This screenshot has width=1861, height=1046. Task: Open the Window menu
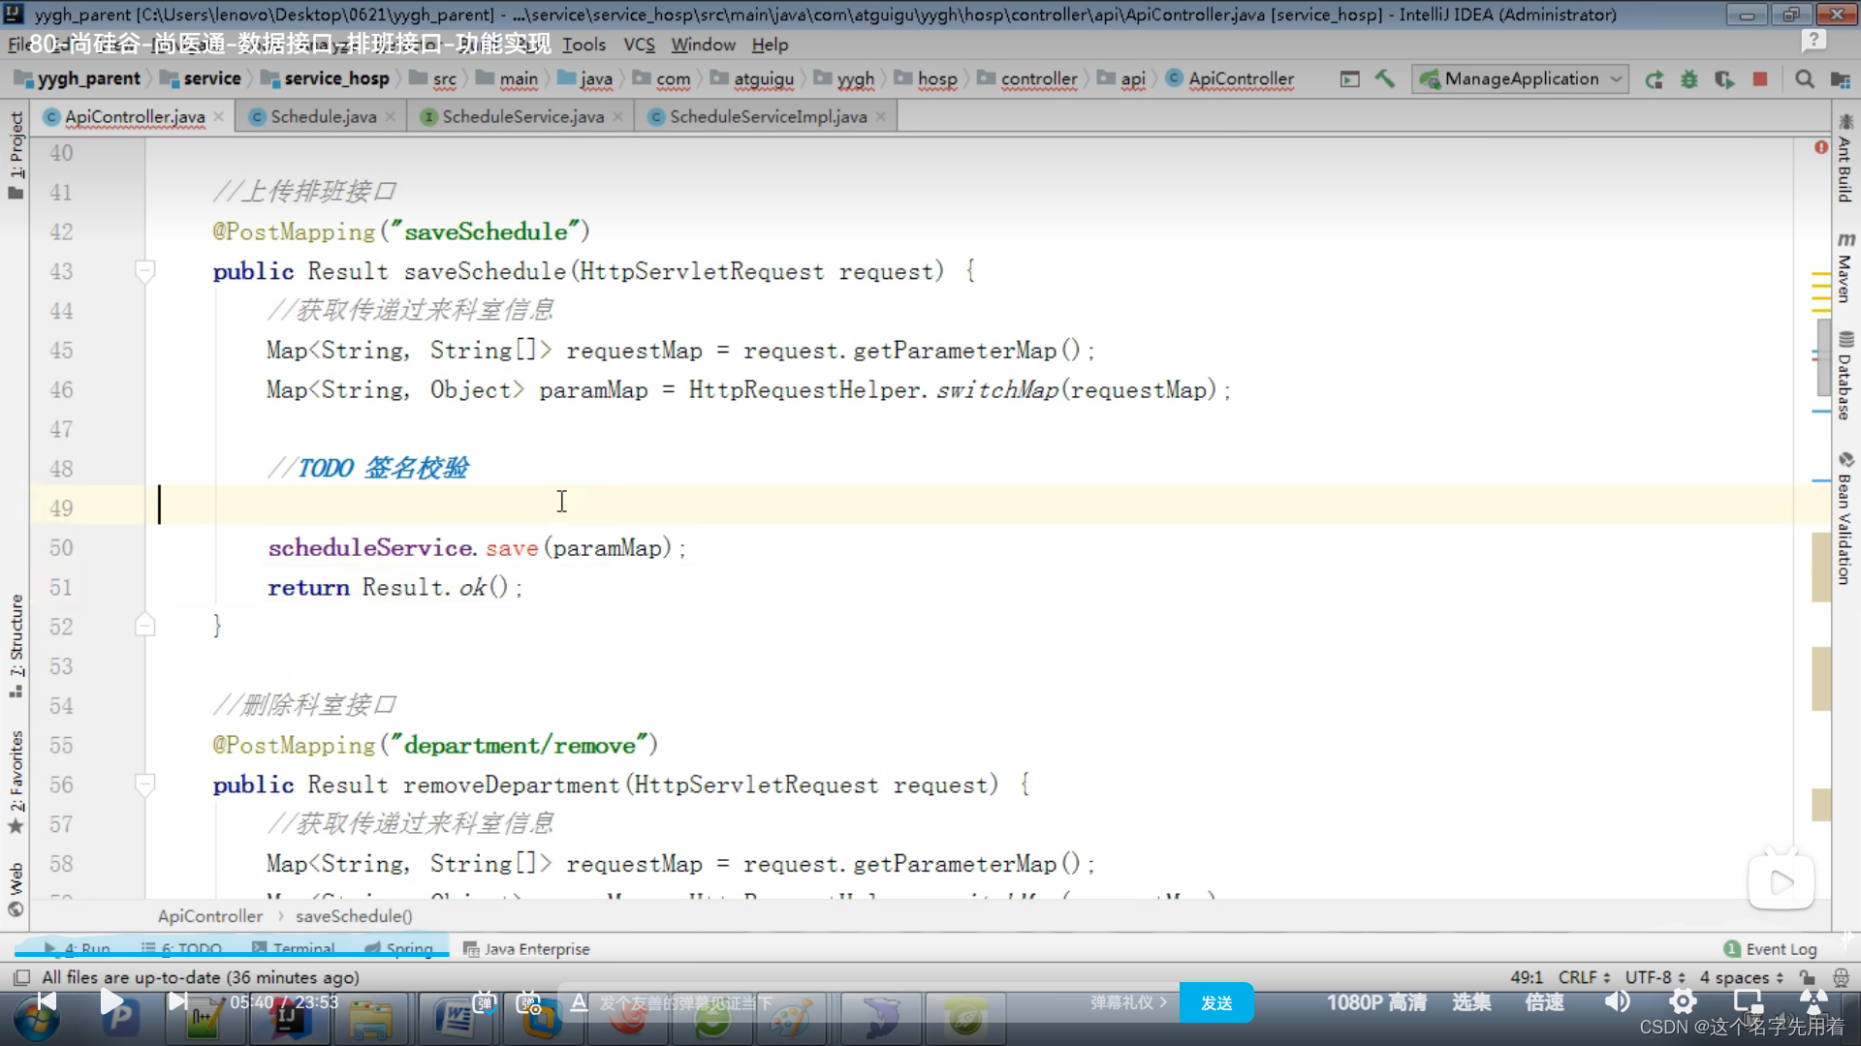pos(703,45)
